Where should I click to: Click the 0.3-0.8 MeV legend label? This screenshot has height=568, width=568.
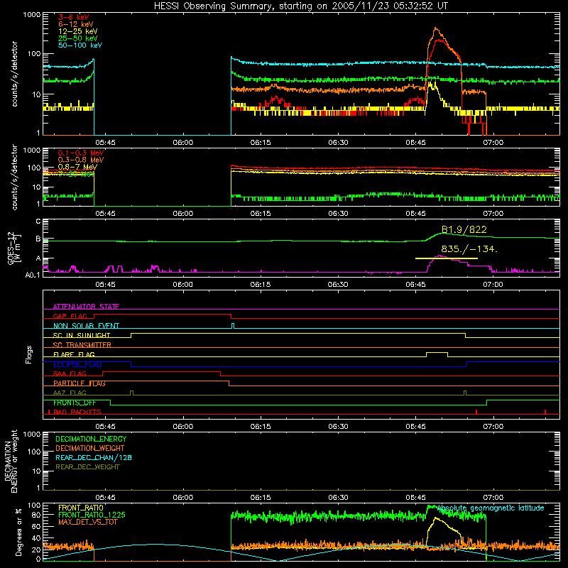(x=81, y=160)
